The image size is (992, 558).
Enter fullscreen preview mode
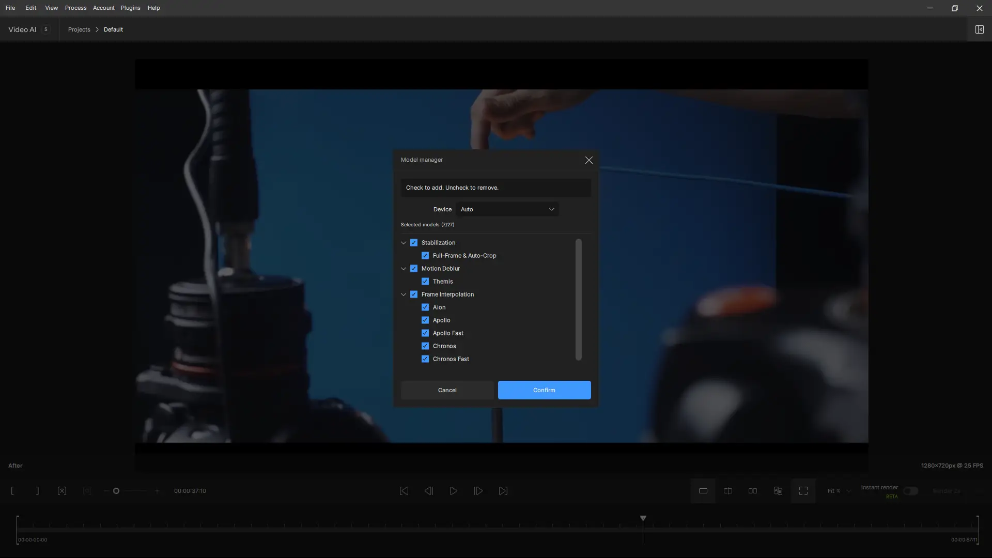click(x=803, y=491)
